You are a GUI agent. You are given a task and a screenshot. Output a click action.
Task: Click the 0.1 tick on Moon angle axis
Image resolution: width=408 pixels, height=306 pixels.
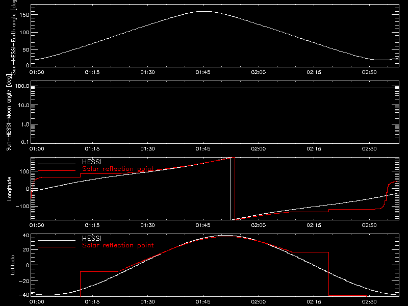coord(25,142)
